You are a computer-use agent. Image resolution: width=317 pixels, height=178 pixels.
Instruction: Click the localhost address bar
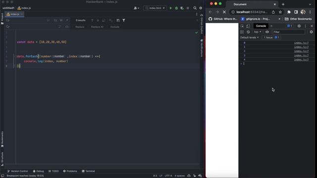(x=252, y=12)
